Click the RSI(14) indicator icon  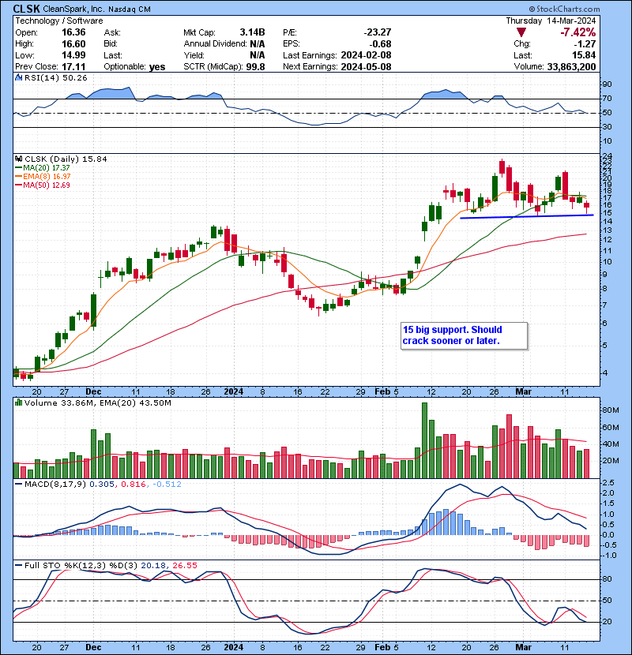coord(18,77)
